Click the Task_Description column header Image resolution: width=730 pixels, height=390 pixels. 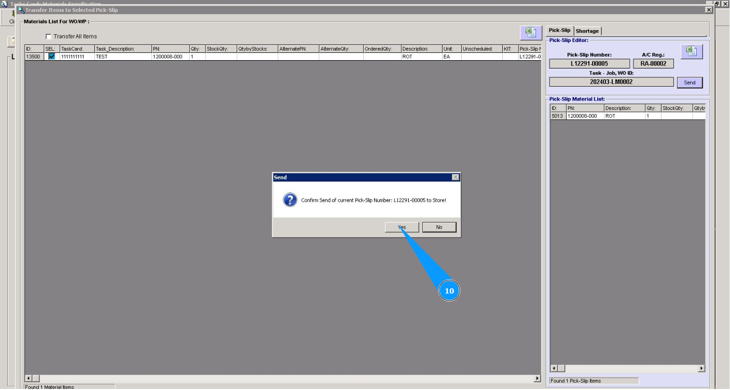[123, 49]
